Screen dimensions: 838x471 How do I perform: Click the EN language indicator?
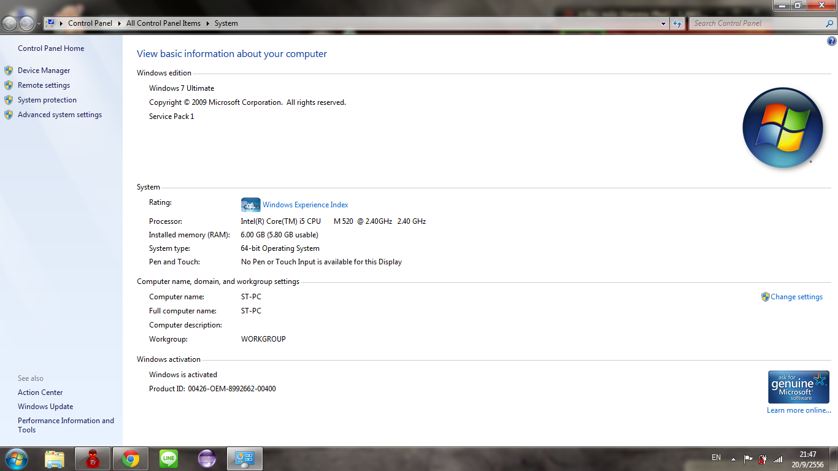pyautogui.click(x=717, y=458)
